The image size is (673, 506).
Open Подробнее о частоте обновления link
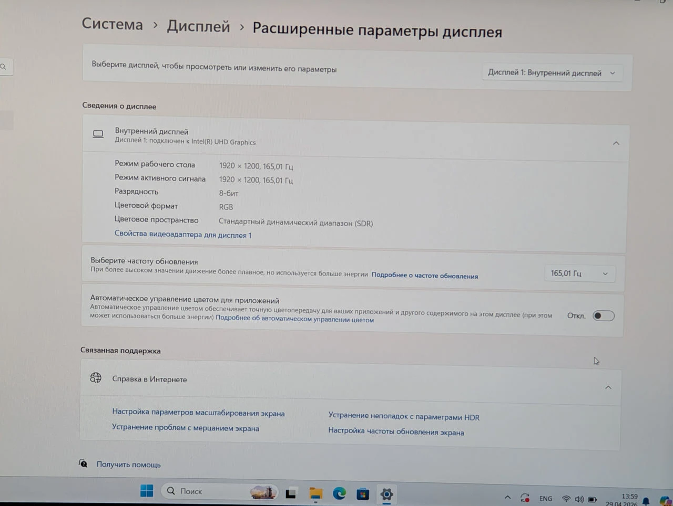[425, 276]
